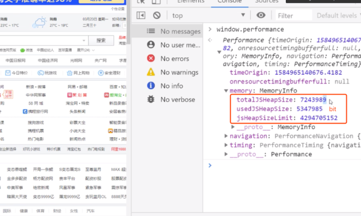The height and width of the screenshot is (216, 361).
Task: Focus the console Filter field
Action: click(293, 15)
